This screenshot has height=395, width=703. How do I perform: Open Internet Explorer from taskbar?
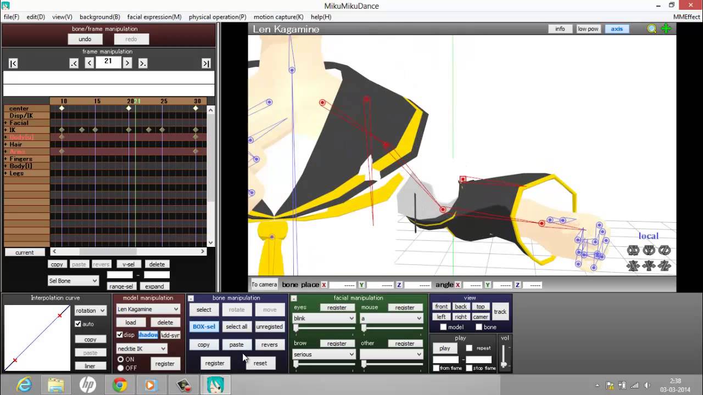(x=24, y=385)
